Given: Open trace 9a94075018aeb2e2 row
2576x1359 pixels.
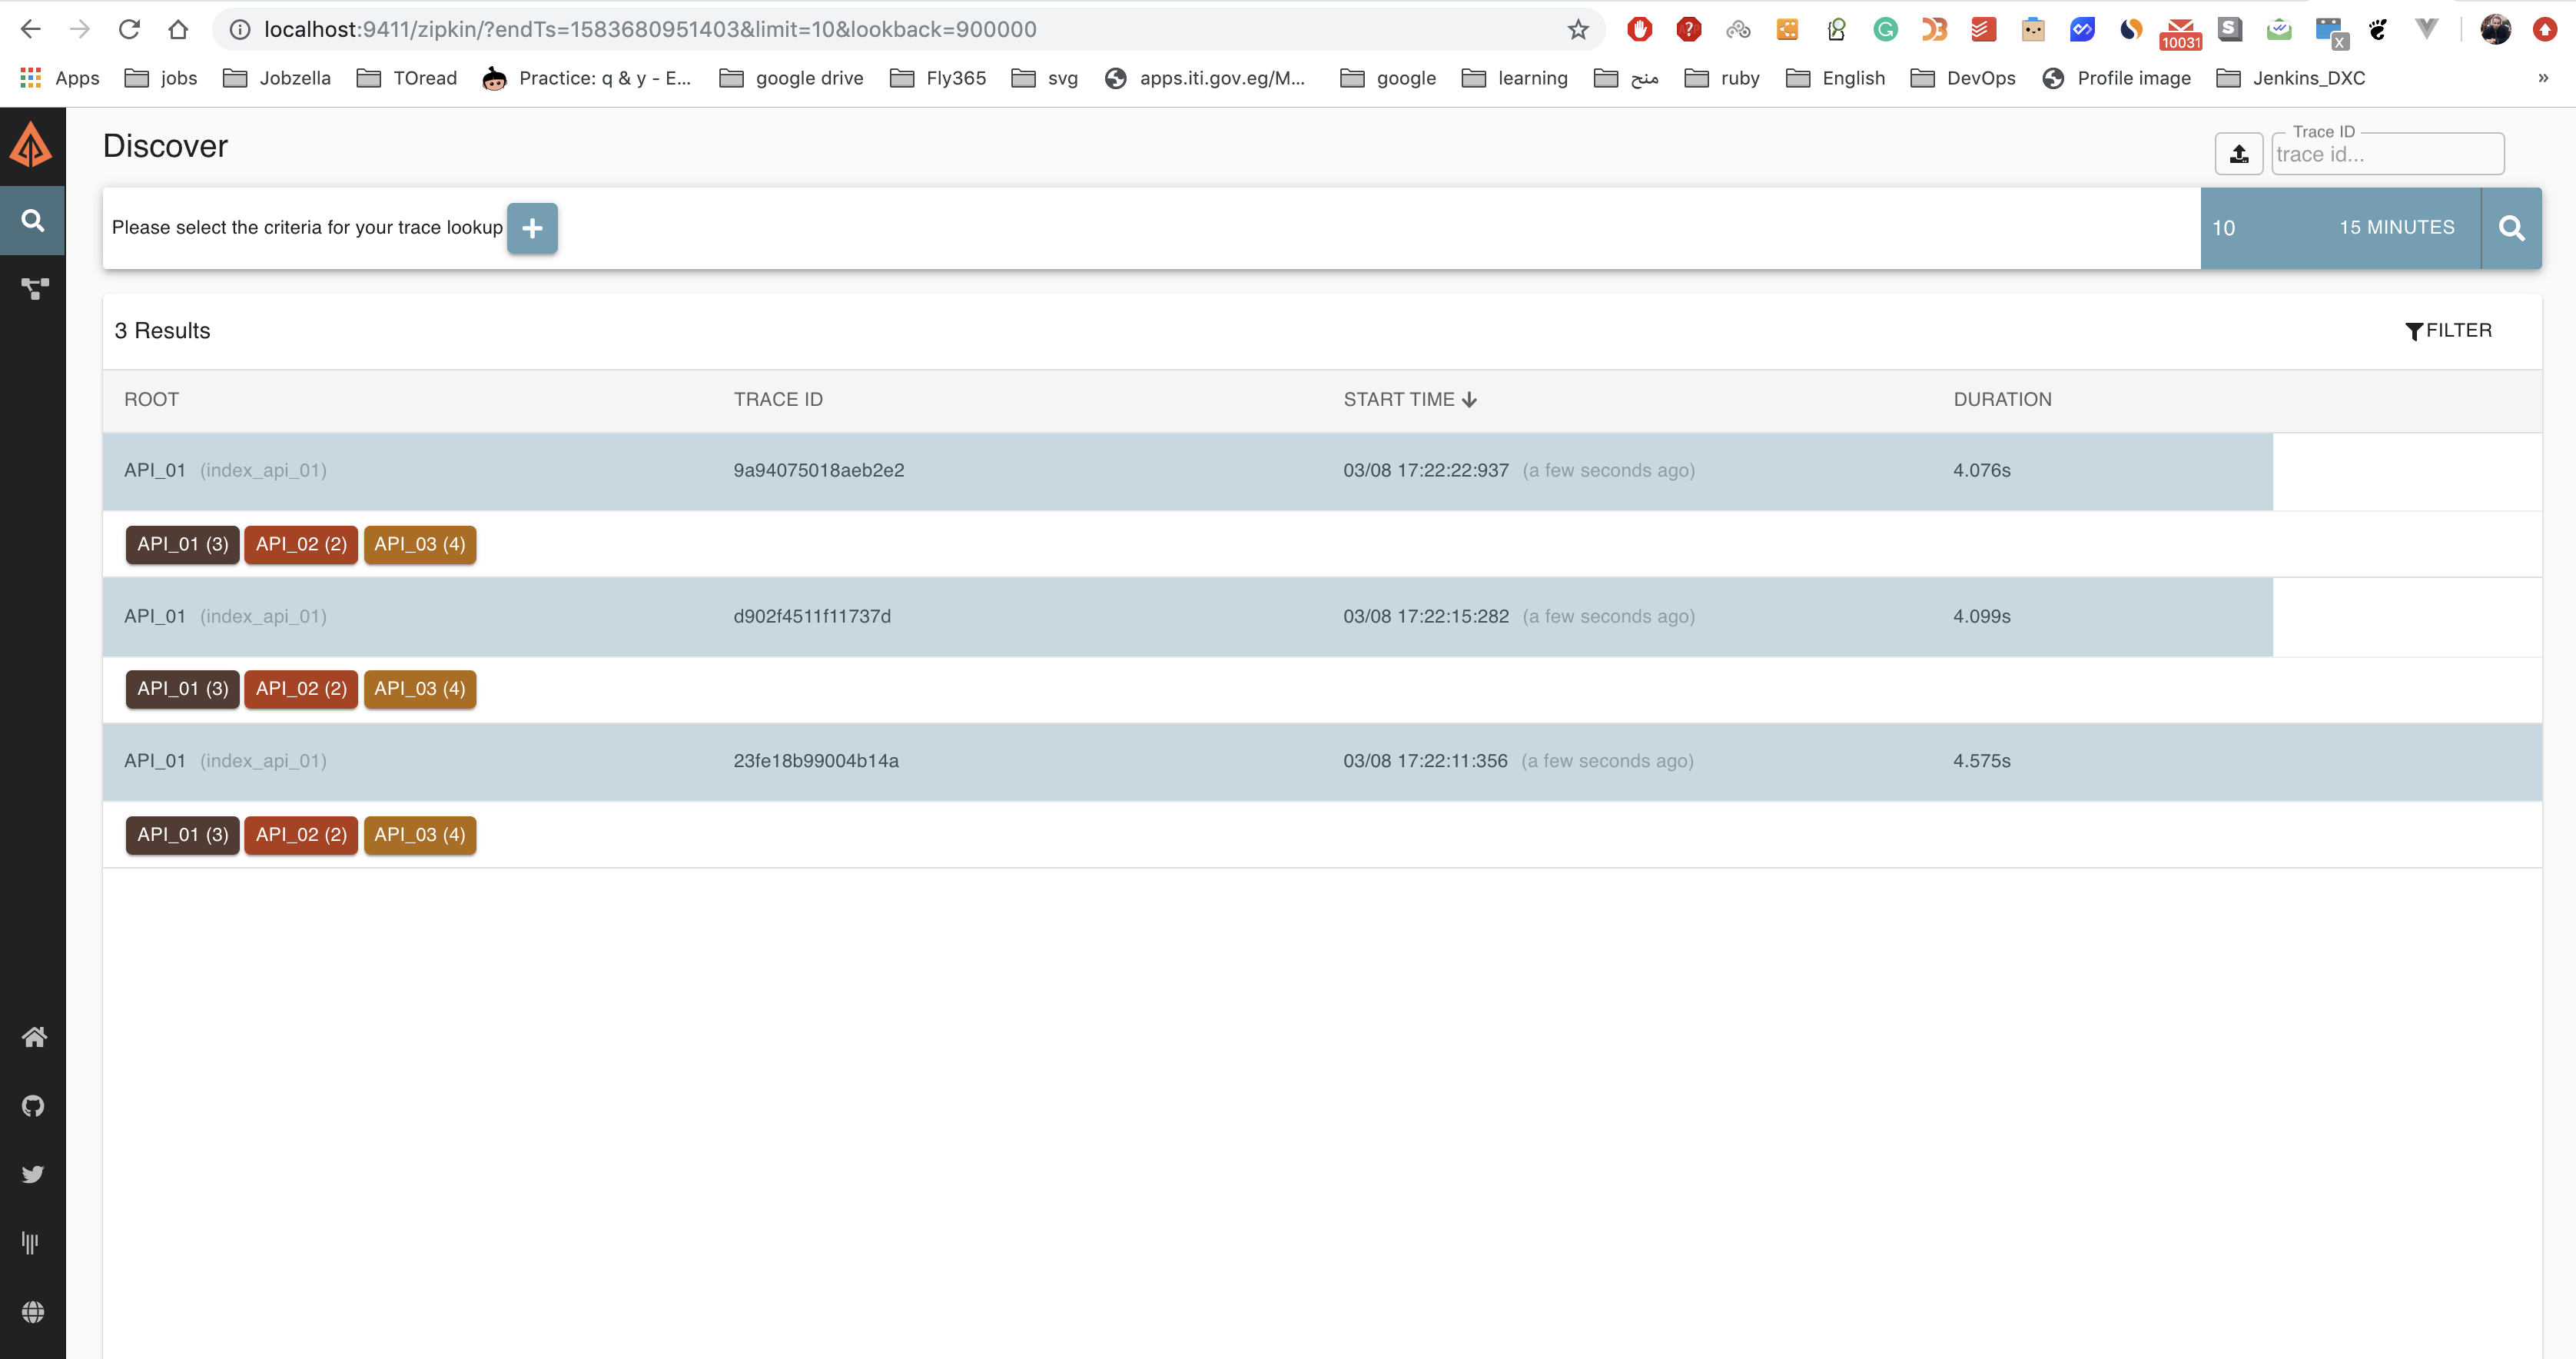Looking at the screenshot, I should (x=818, y=470).
